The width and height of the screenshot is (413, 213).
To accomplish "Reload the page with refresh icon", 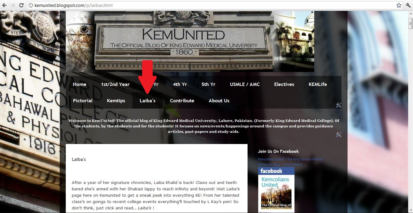I will coord(21,5).
